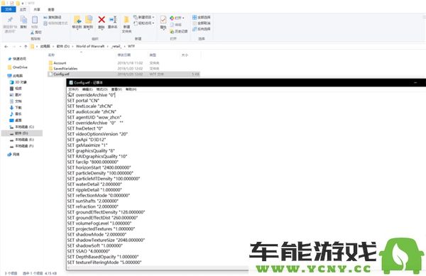The width and height of the screenshot is (426, 276).
Task: Switch to Share (共享) ribbon tab
Action: coord(37,9)
